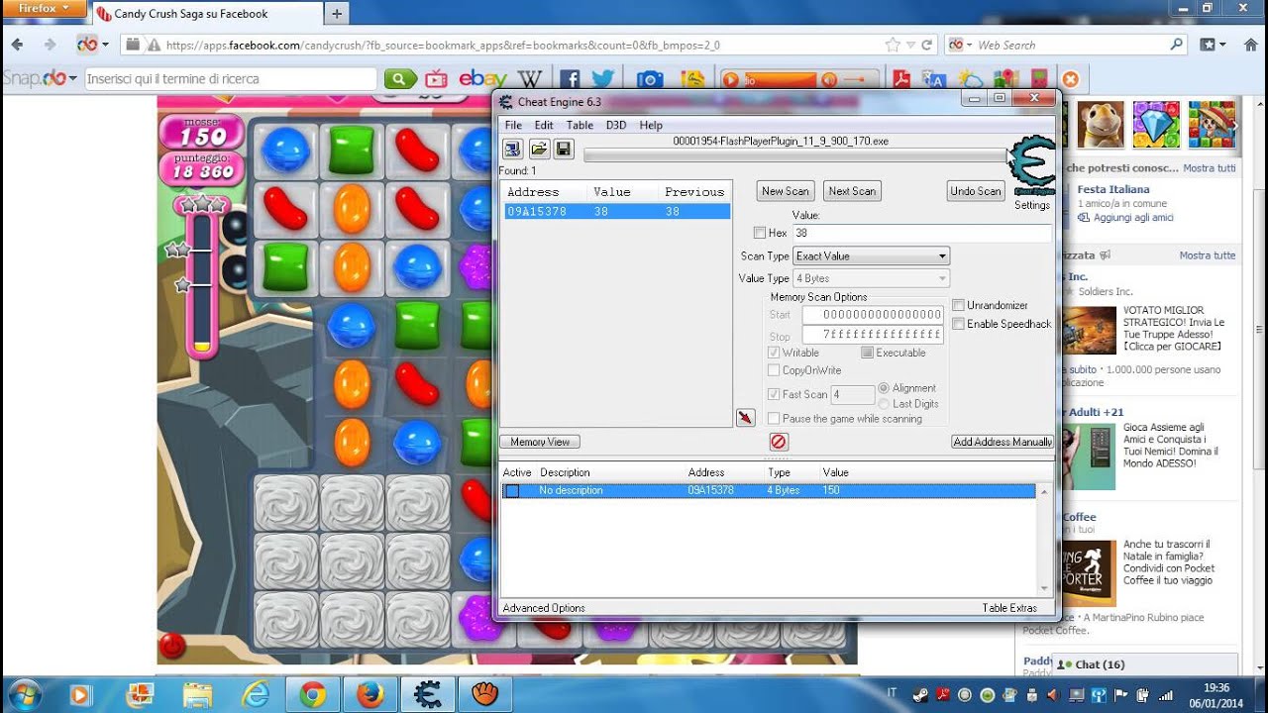Image resolution: width=1268 pixels, height=713 pixels.
Task: Open the Value Type dropdown
Action: coord(872,278)
